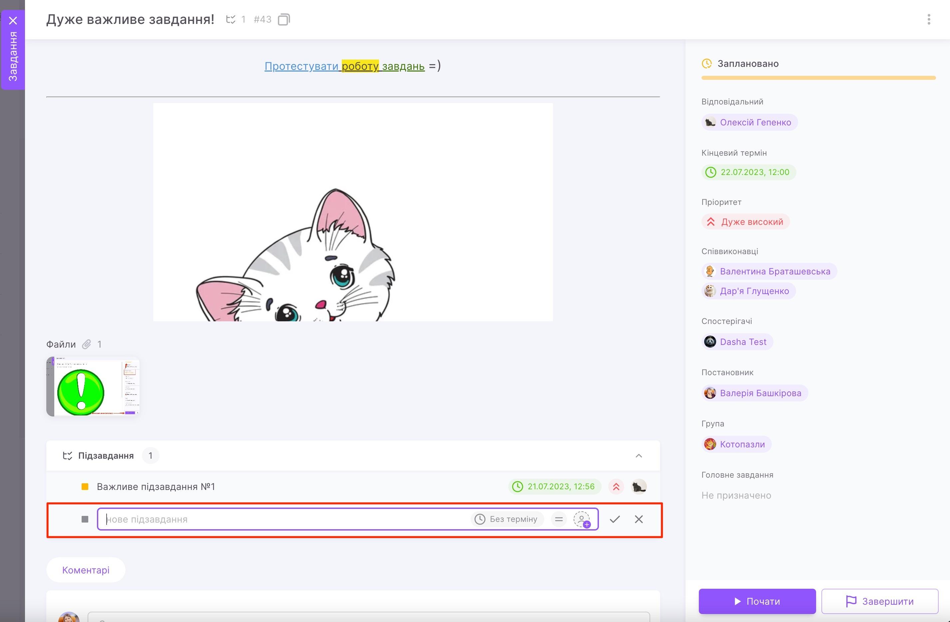The width and height of the screenshot is (950, 622).
Task: Cancel new subtask with X icon
Action: pyautogui.click(x=639, y=519)
